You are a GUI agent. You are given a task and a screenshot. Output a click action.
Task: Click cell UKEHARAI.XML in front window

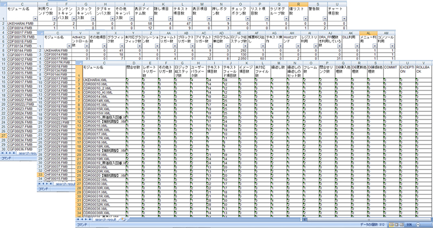[x=104, y=80]
